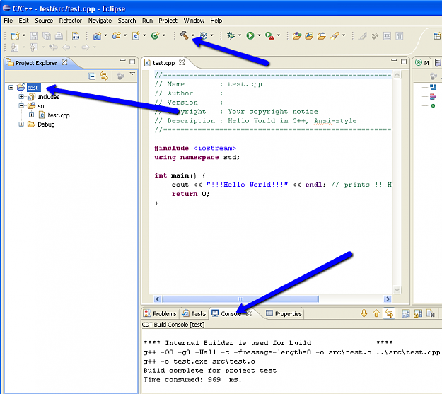Collapse the test project node

tap(11, 88)
